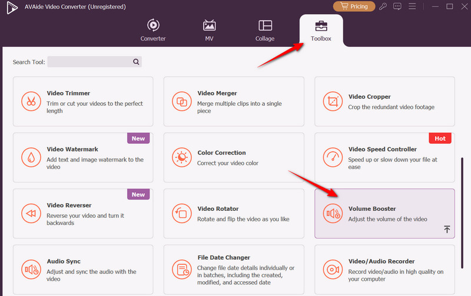Pin Volume Booster to top with arrow icon

point(446,229)
